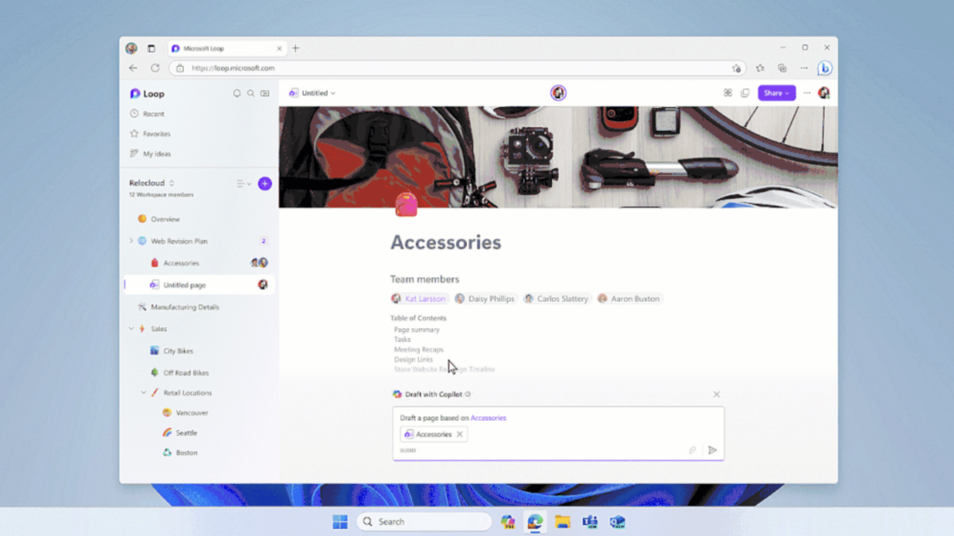Screen dimensions: 954x536
Task: Open the Loop notifications bell
Action: point(237,93)
